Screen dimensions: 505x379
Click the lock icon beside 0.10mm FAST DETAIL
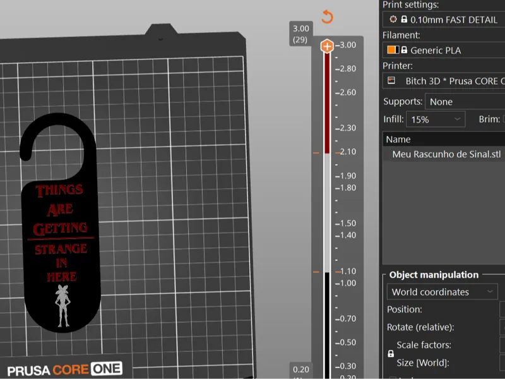[x=404, y=20]
